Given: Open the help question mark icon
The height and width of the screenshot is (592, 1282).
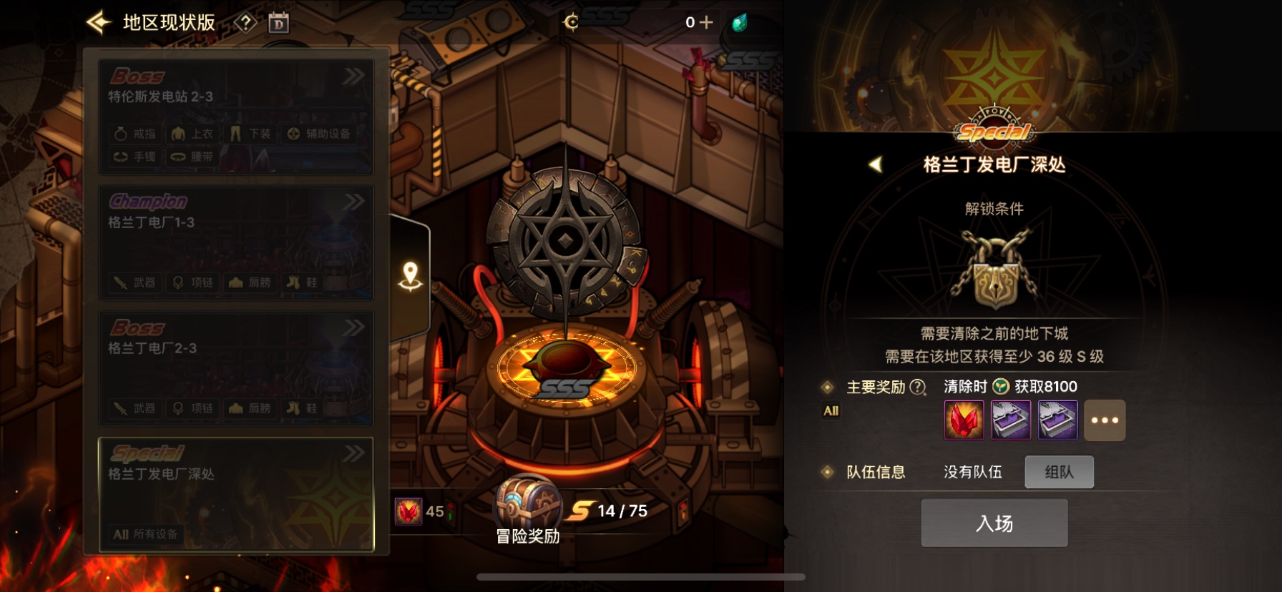Looking at the screenshot, I should tap(245, 23).
